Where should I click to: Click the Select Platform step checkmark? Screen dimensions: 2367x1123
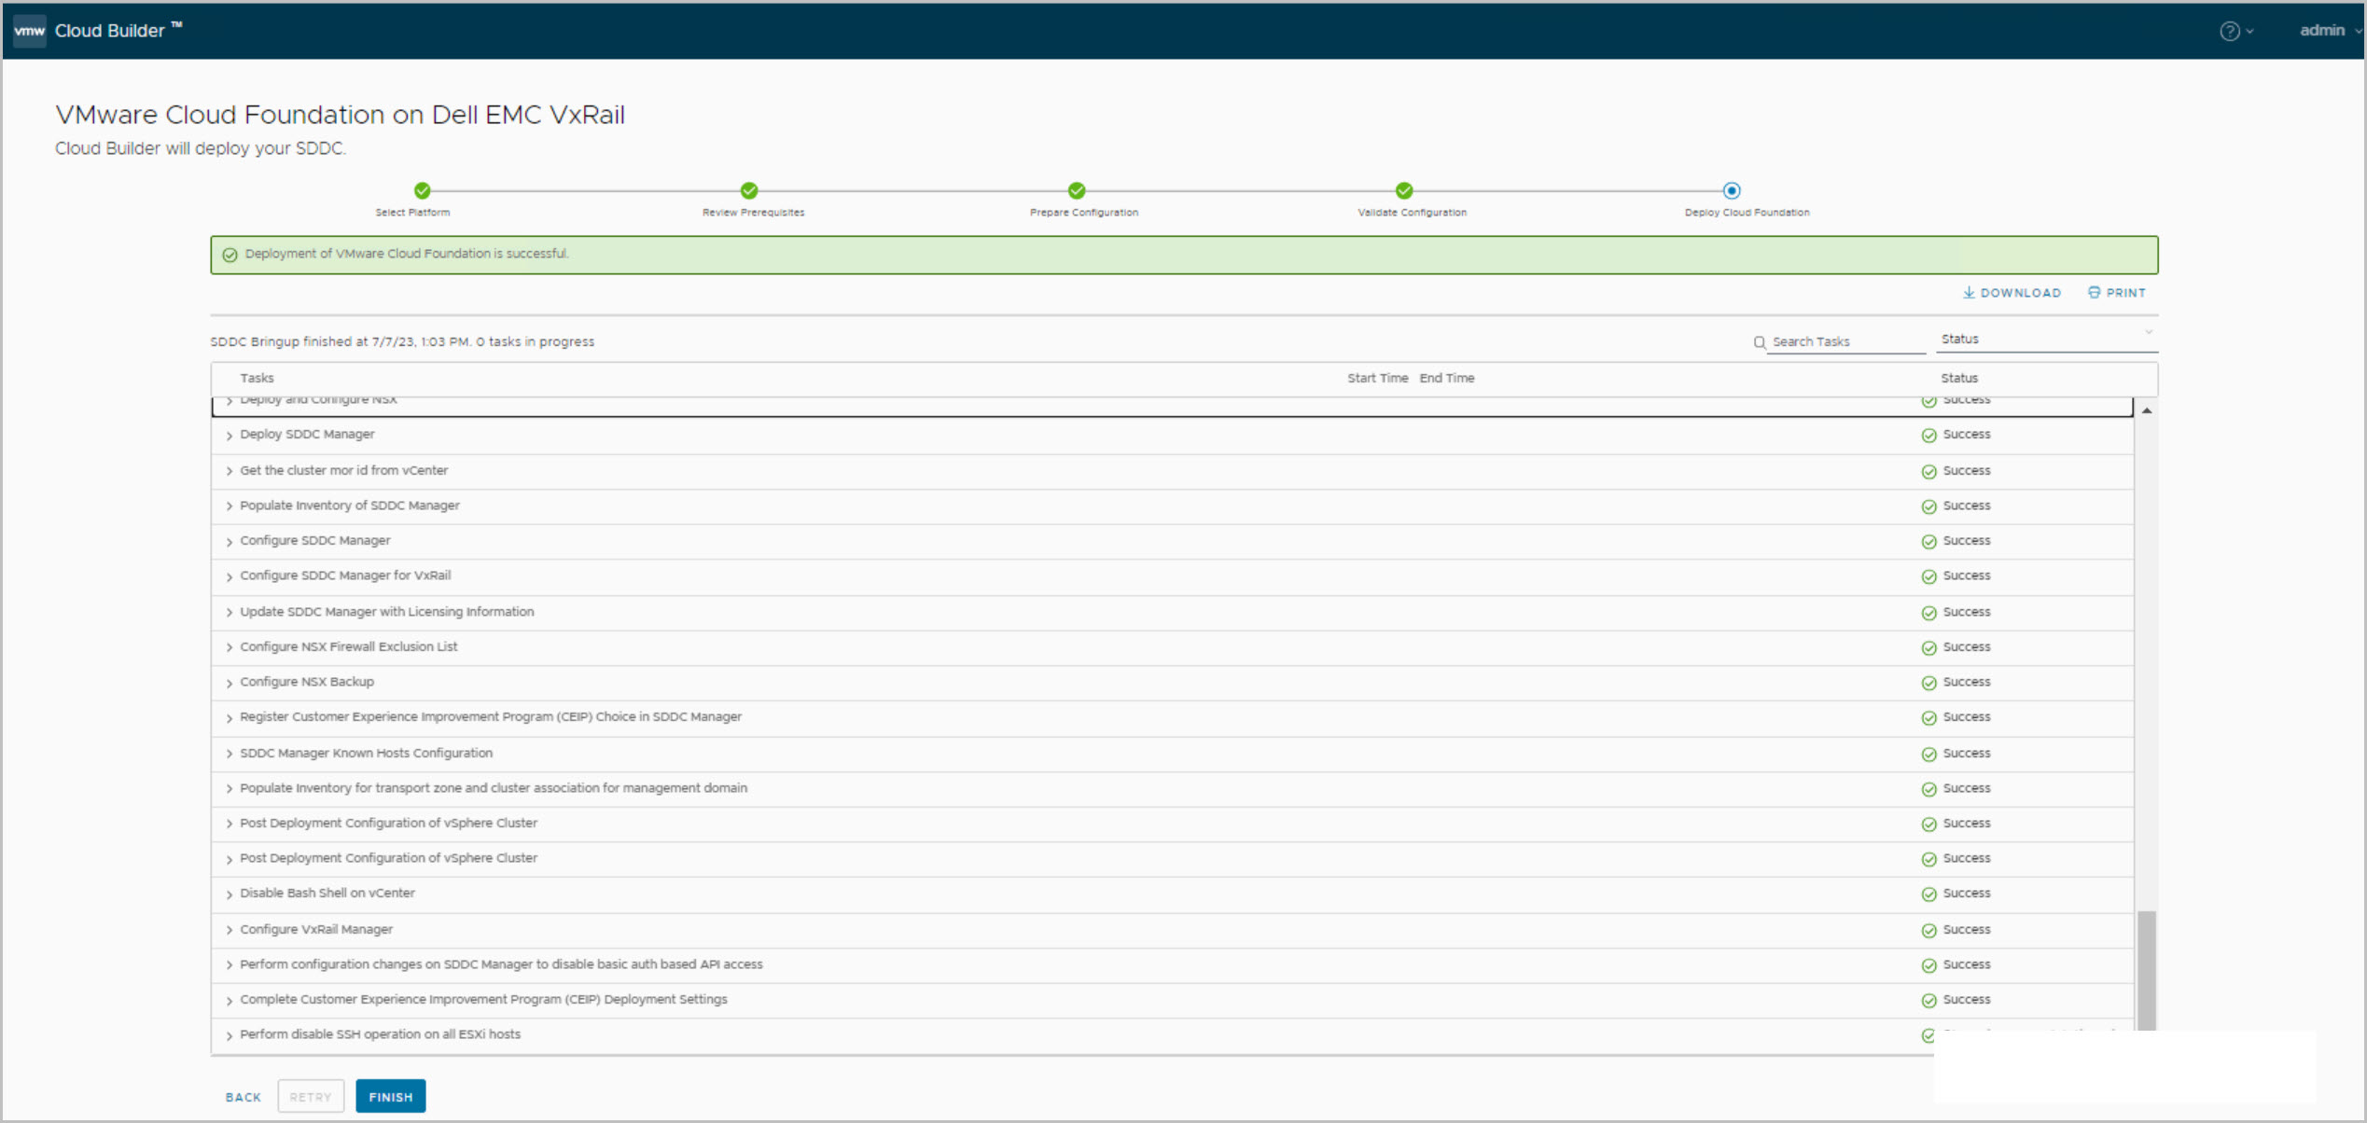point(423,190)
